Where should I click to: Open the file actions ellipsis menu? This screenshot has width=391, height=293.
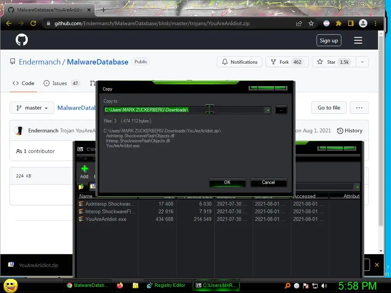pos(359,108)
